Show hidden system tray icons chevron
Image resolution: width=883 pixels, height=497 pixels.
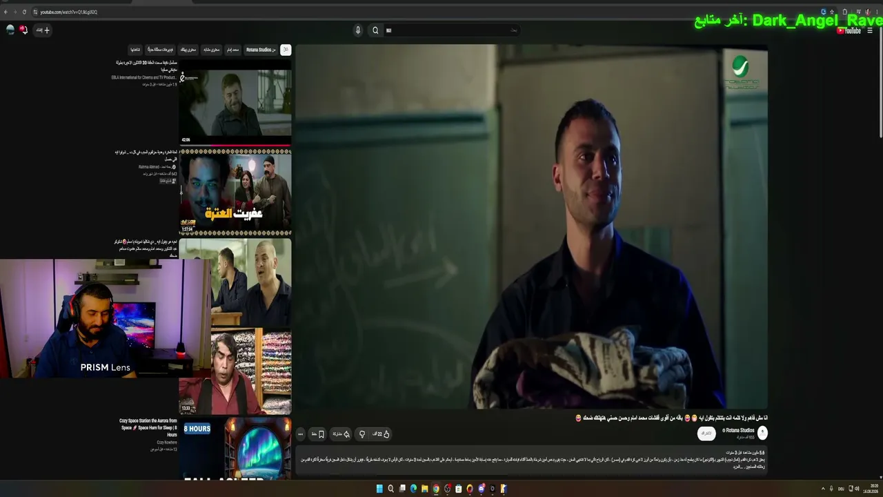(x=822, y=489)
